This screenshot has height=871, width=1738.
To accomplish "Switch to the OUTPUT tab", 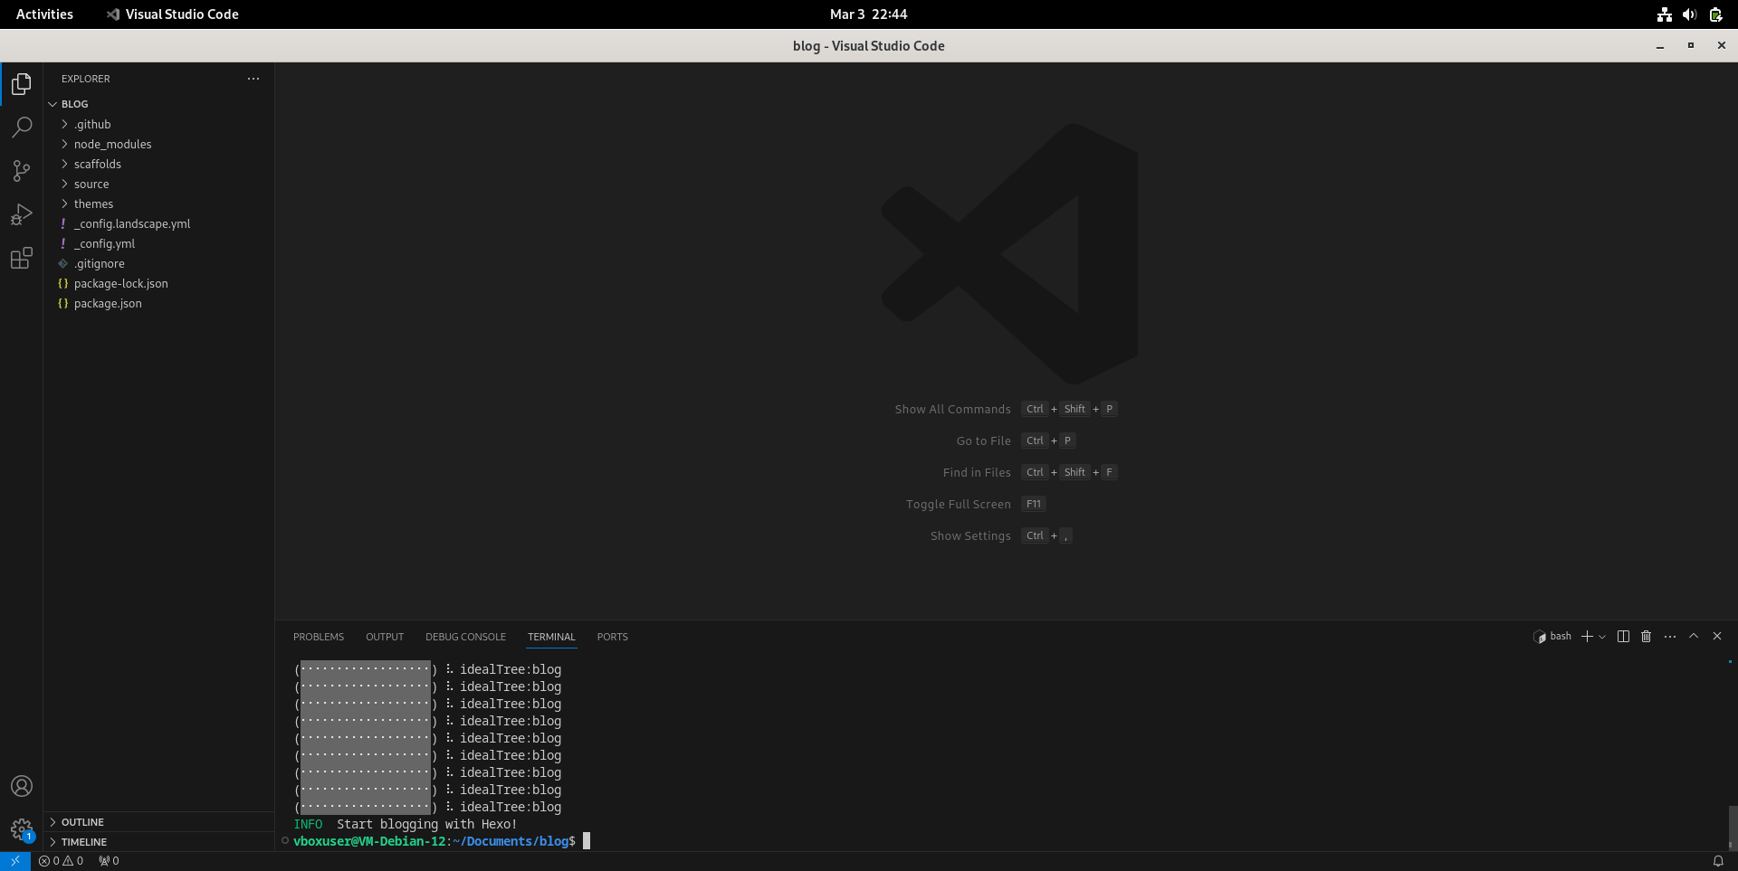I will [385, 637].
